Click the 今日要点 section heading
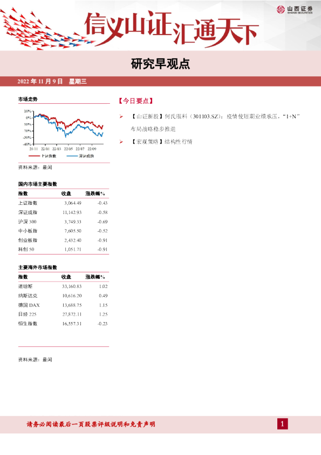This screenshot has height=455, width=321. coord(135,101)
